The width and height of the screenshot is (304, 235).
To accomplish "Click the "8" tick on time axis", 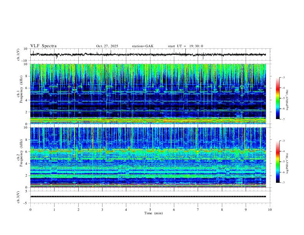I will coord(222,210).
